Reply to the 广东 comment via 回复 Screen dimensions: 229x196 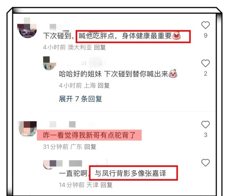(x=90, y=147)
